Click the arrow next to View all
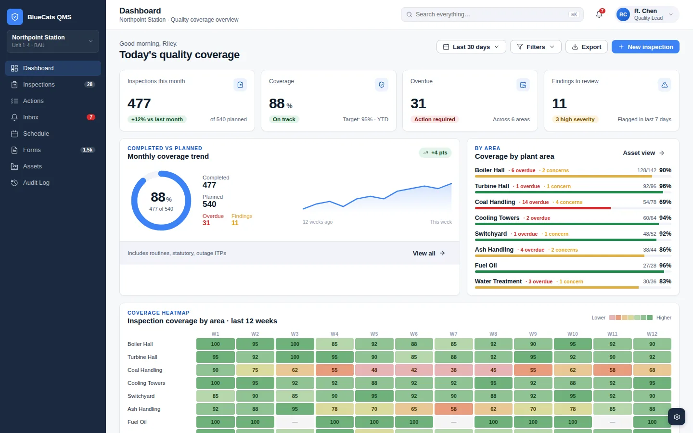Viewport: 693px width, 433px height. point(442,253)
